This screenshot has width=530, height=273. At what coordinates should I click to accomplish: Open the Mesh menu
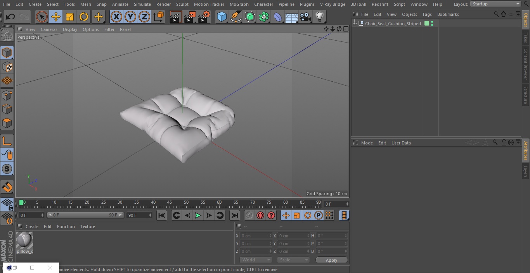point(85,4)
